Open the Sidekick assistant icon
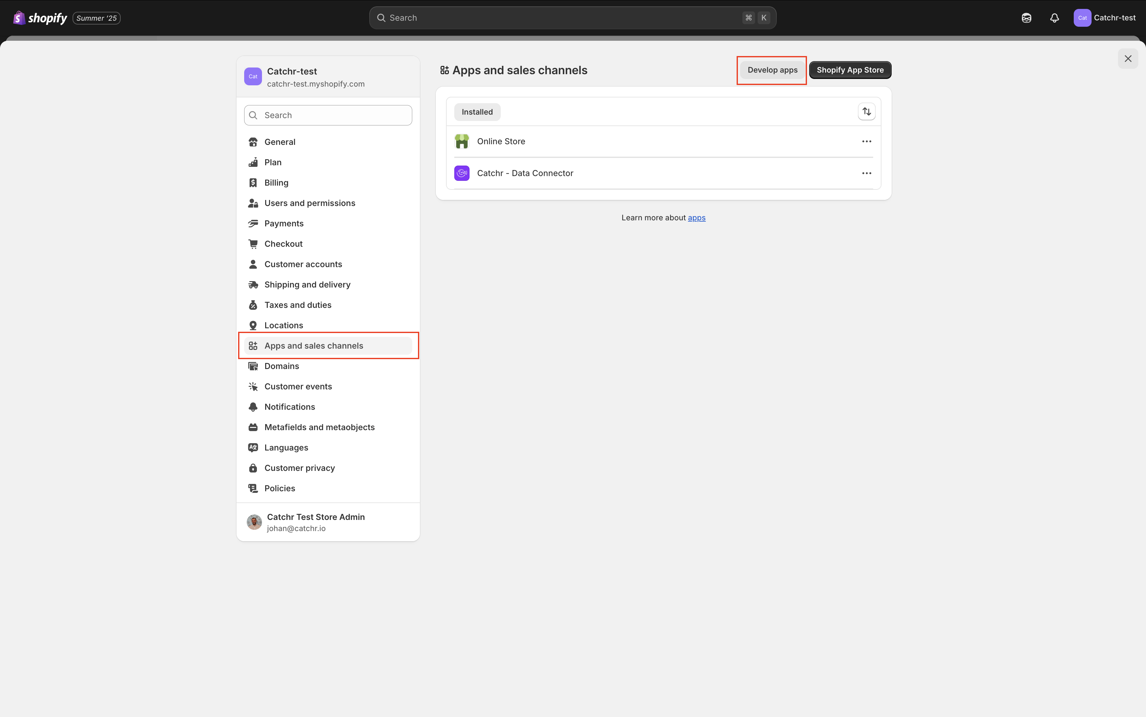1146x717 pixels. [1027, 18]
